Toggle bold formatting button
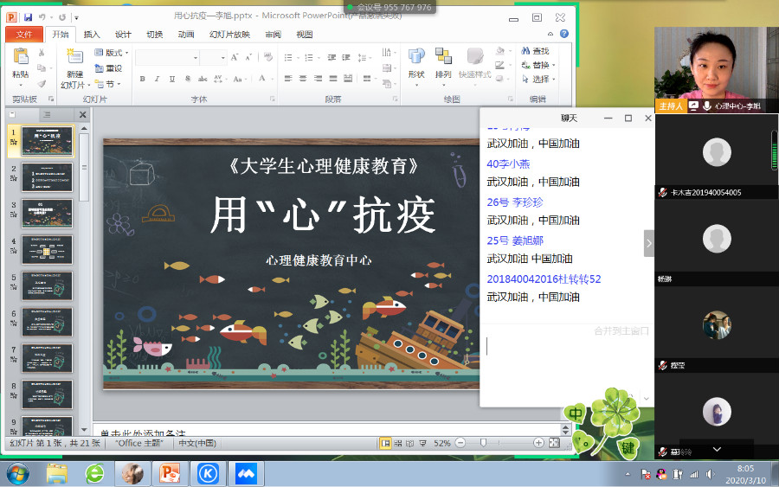Image resolution: width=779 pixels, height=487 pixels. point(142,79)
